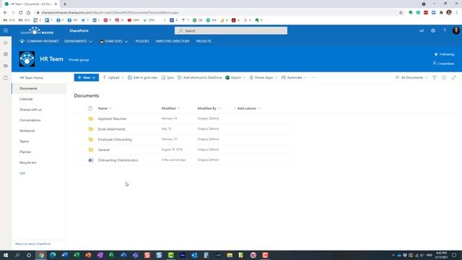462x260 pixels.
Task: Open the All Documents view switcher
Action: (x=411, y=77)
